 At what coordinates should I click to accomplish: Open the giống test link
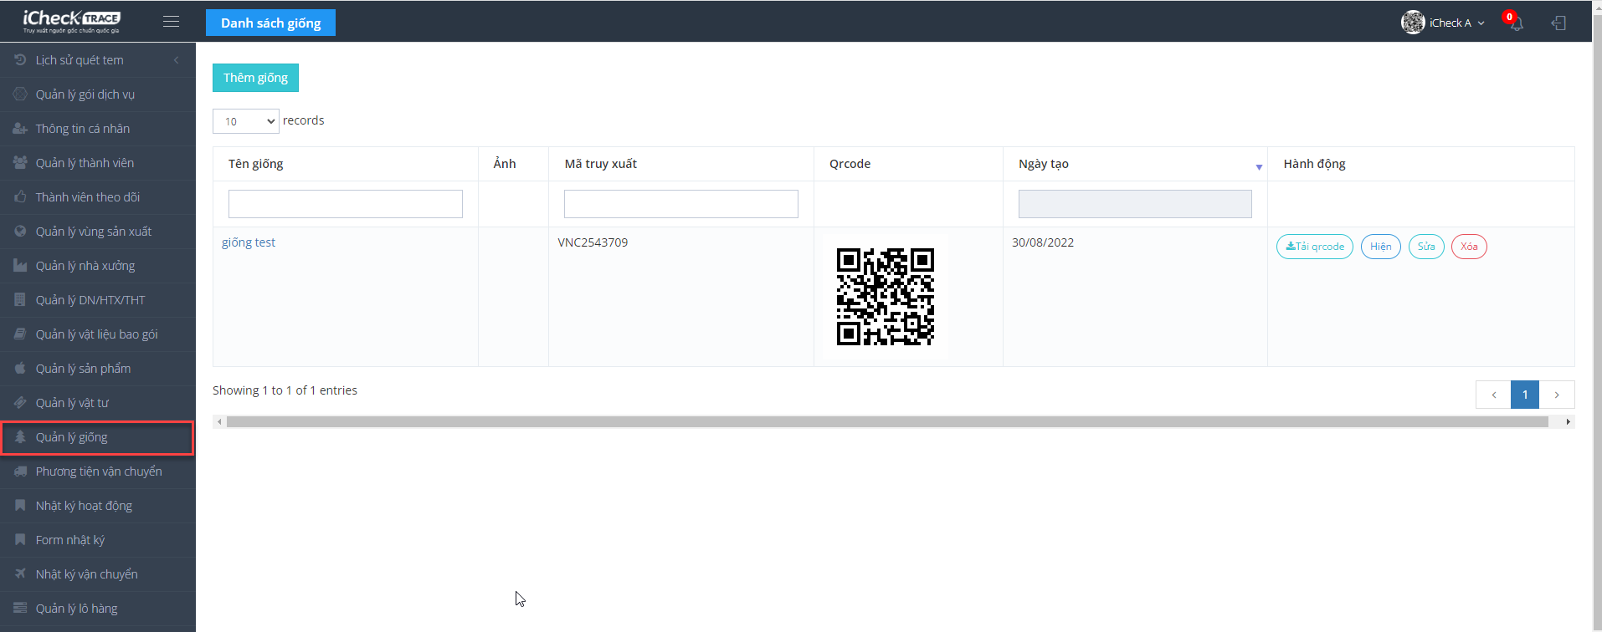pos(249,242)
